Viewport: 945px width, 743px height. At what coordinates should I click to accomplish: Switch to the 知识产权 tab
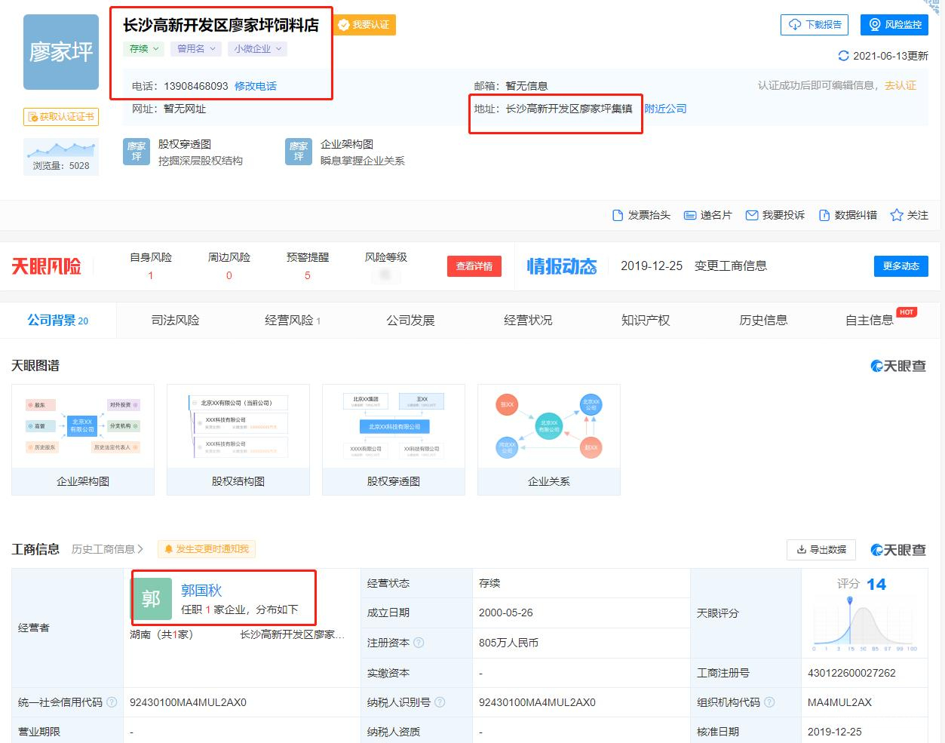645,321
